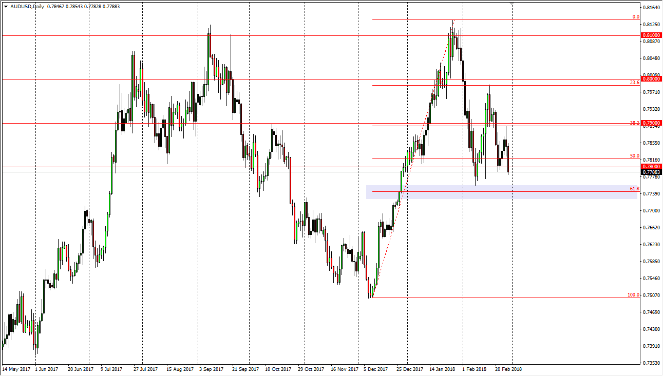Click the 0.76620 price axis value
Image resolution: width=663 pixels, height=376 pixels.
click(x=651, y=228)
